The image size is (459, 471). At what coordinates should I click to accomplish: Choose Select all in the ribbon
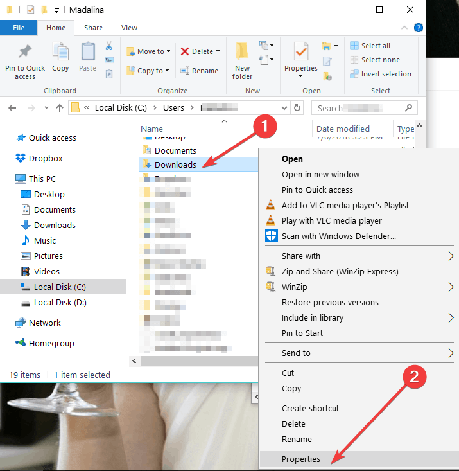tap(370, 46)
